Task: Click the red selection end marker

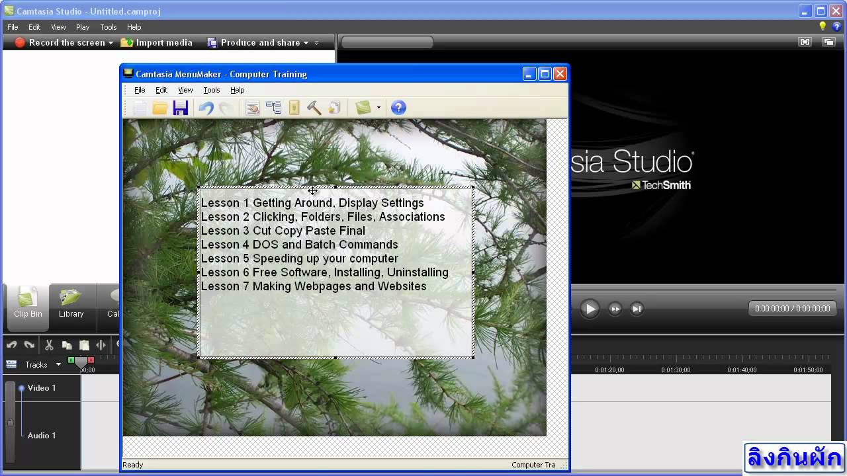Action: coord(91,360)
